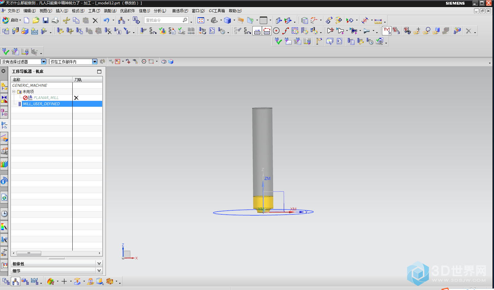Click the Create Tool icon
Image resolution: width=494 pixels, height=290 pixels.
point(15,31)
